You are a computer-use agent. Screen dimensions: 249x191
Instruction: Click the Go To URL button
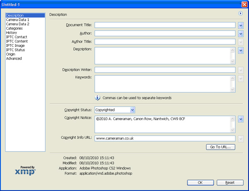pyautogui.click(x=221, y=147)
